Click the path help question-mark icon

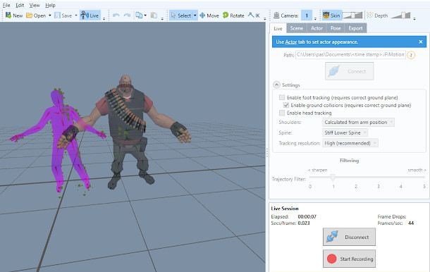pos(410,55)
